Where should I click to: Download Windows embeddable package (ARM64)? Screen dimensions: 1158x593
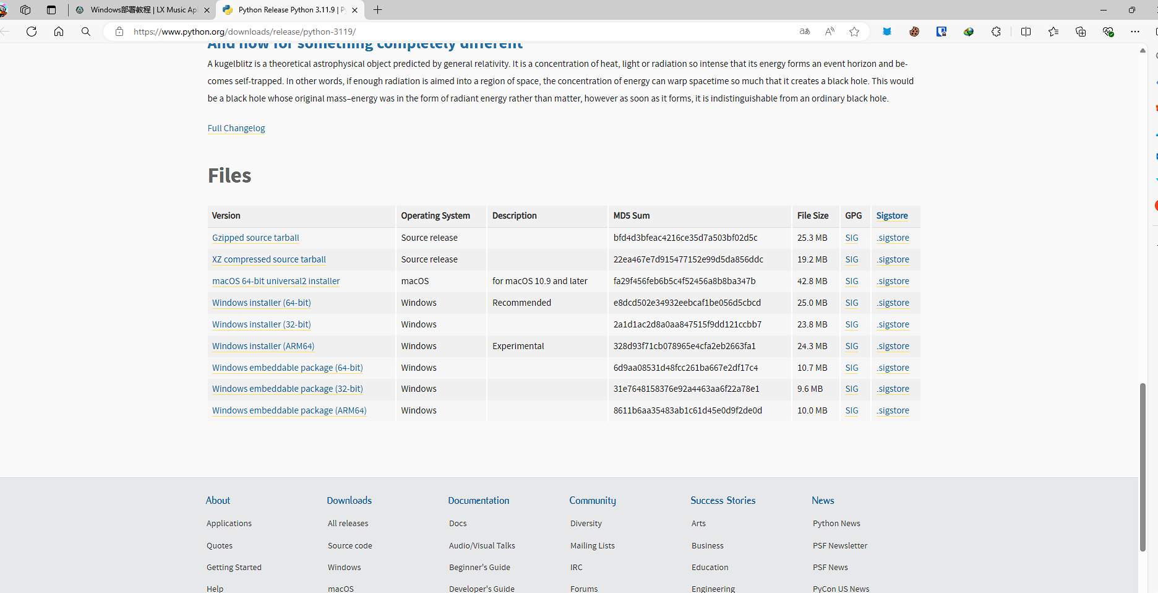click(x=289, y=410)
